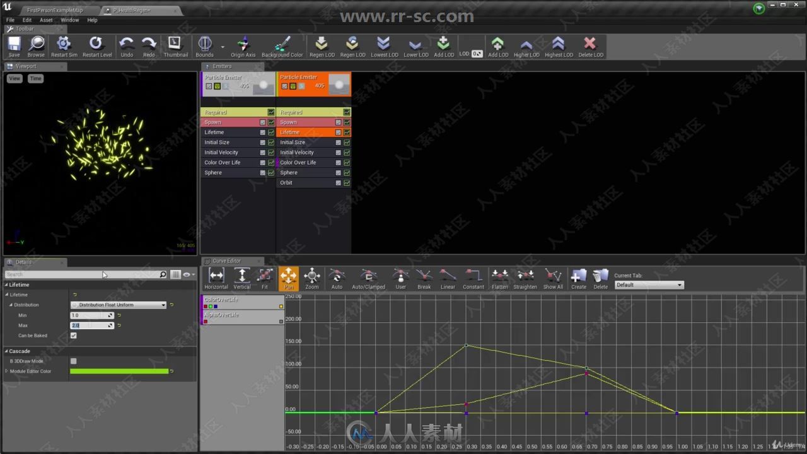Open the Edit menu

point(27,20)
